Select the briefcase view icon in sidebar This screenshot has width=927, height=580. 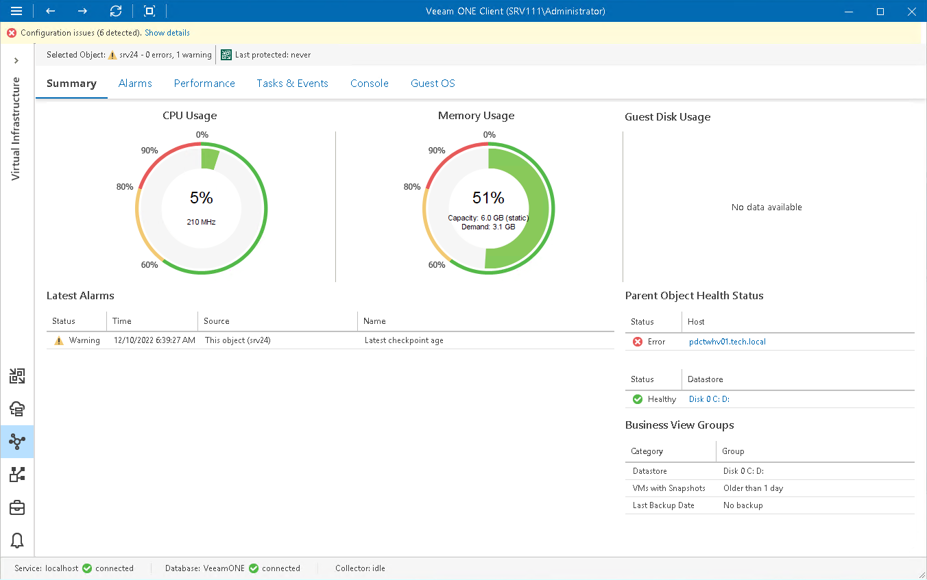click(x=17, y=507)
